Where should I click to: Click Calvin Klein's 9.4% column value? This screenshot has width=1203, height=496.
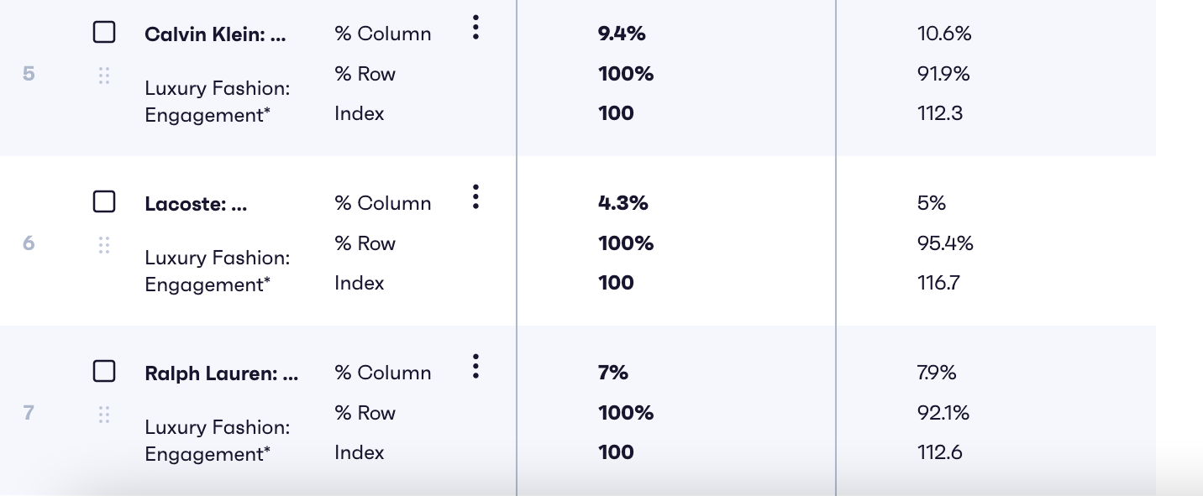622,34
